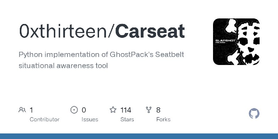Click the issues count 0
This screenshot has width=278, height=139.
click(x=84, y=110)
